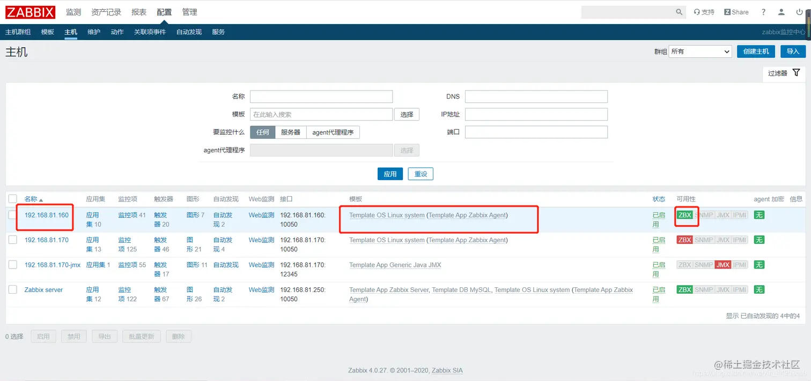Open host 192.168.81.160 link
Viewport: 811px width, 381px height.
pyautogui.click(x=47, y=215)
